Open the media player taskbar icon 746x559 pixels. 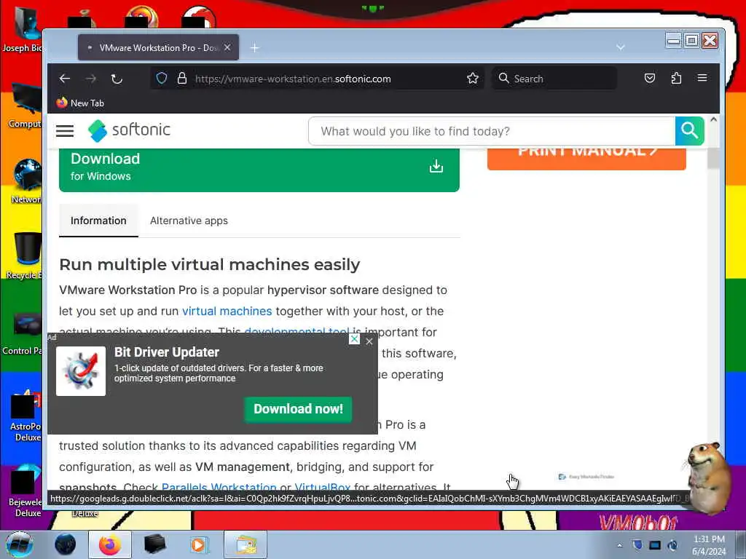198,544
